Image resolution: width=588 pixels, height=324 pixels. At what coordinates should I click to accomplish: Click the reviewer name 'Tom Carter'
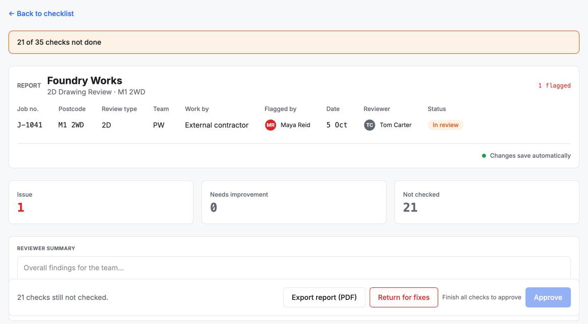396,125
